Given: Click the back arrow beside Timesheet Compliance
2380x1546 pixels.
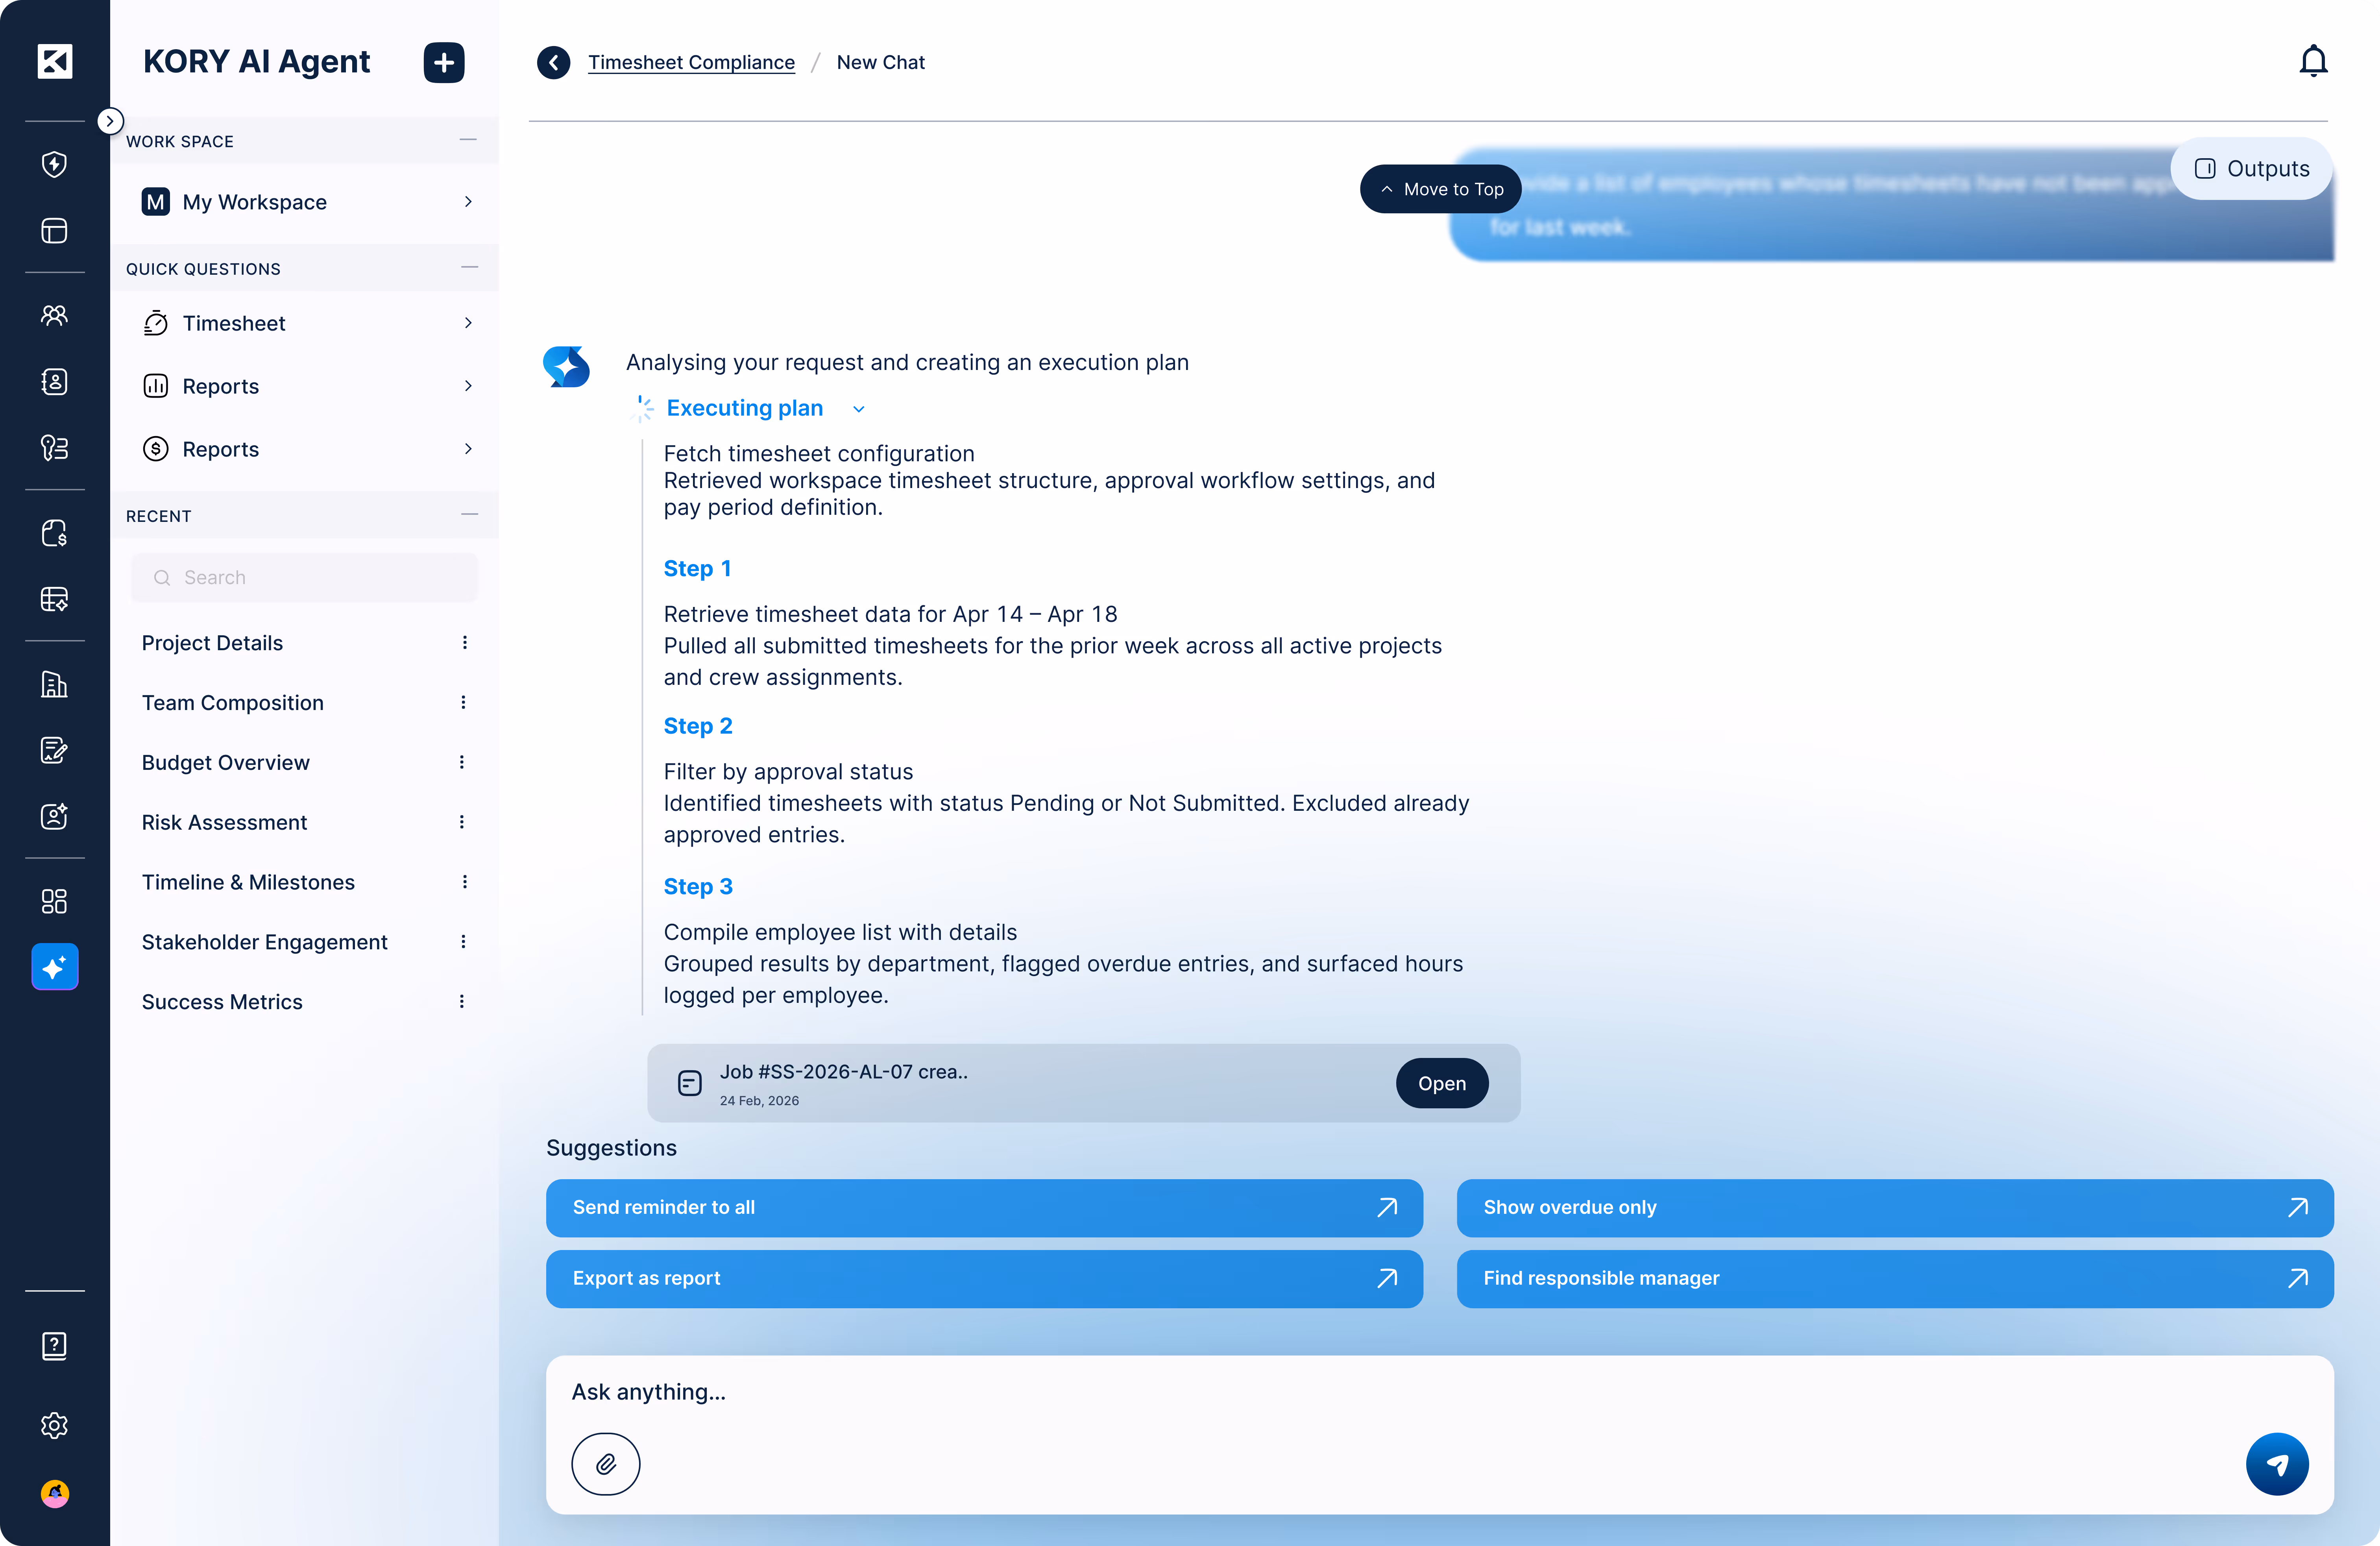Looking at the screenshot, I should point(553,62).
